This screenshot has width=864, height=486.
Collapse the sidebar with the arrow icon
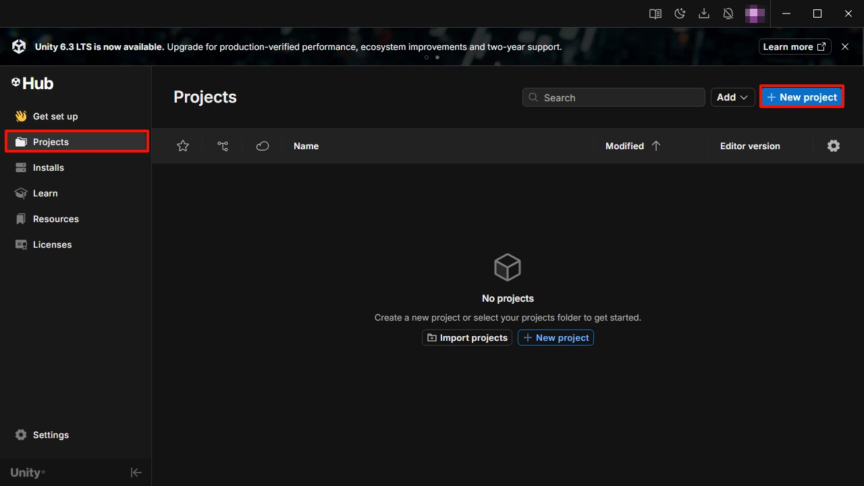click(136, 473)
